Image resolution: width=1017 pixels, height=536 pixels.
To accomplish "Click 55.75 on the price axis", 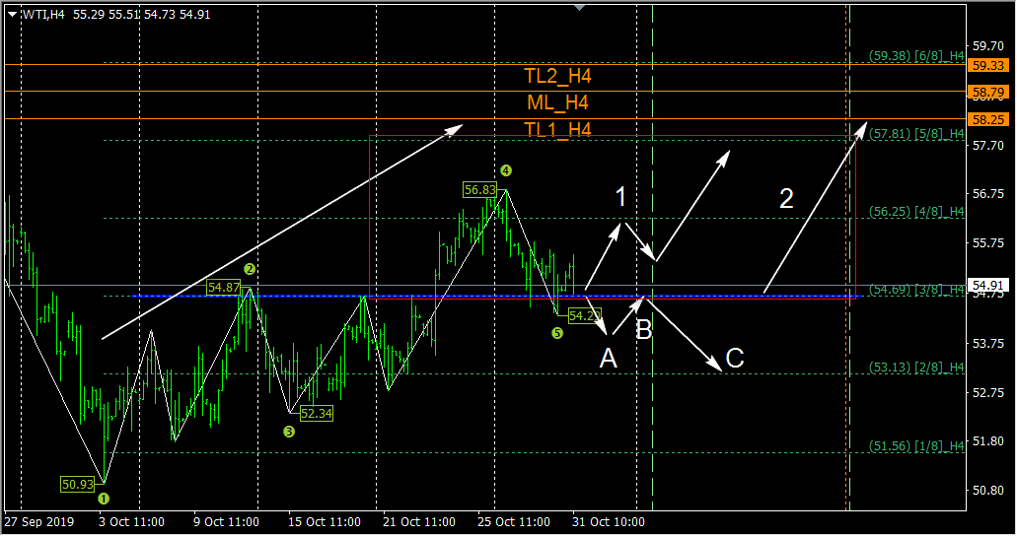I will 987,243.
